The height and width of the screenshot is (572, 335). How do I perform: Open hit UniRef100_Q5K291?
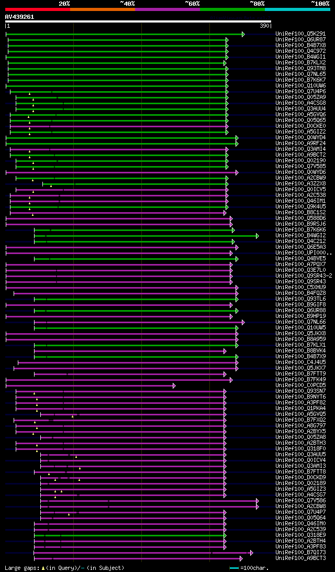coord(301,34)
